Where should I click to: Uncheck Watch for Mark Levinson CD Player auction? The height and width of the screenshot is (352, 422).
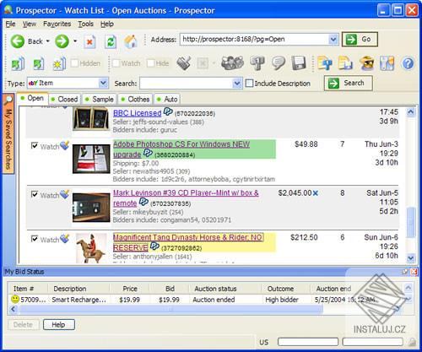(x=35, y=194)
